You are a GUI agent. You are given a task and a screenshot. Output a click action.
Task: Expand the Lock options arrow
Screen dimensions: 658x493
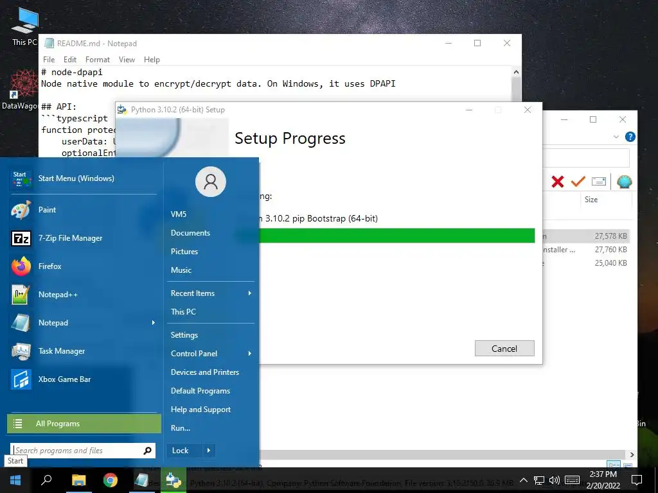point(209,451)
